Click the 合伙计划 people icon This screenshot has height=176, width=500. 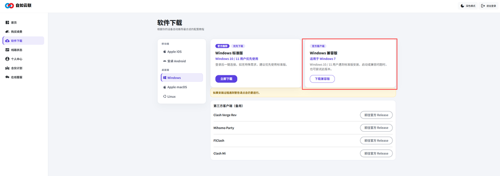[7, 68]
